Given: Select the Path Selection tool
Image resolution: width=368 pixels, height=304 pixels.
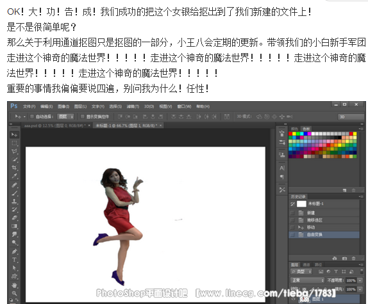Looking at the screenshot, I should point(14,268).
